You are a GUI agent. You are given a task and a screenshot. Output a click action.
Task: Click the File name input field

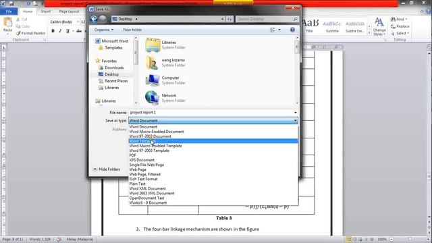[x=211, y=113]
